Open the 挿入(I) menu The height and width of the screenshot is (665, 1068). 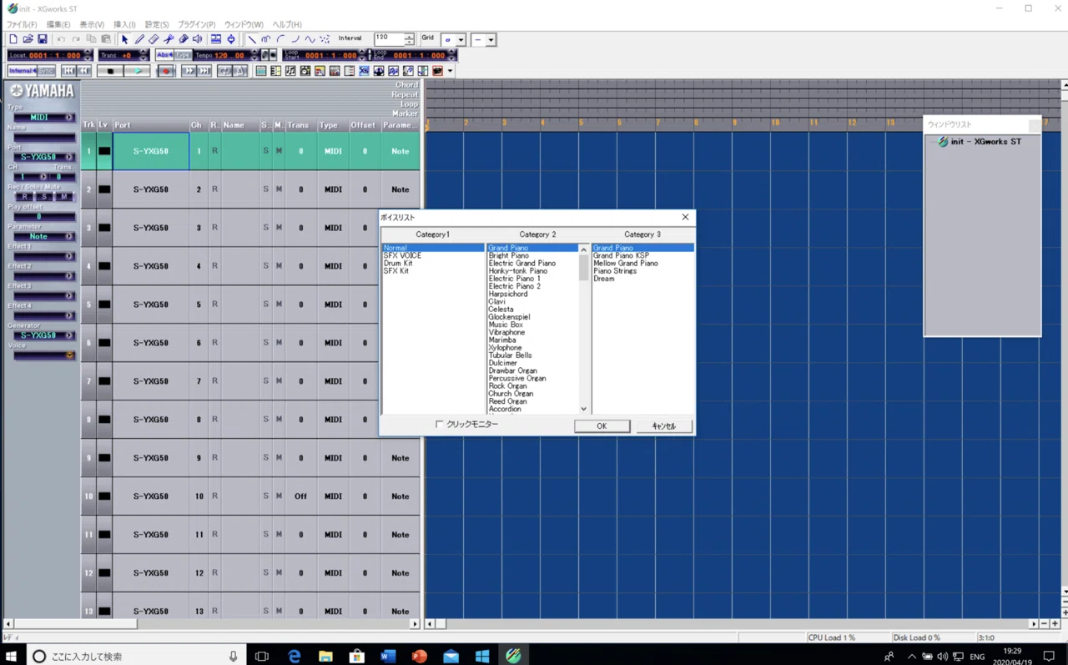coord(124,24)
